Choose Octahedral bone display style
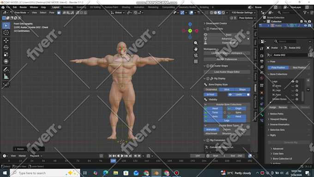314x177 pixels. (211, 90)
